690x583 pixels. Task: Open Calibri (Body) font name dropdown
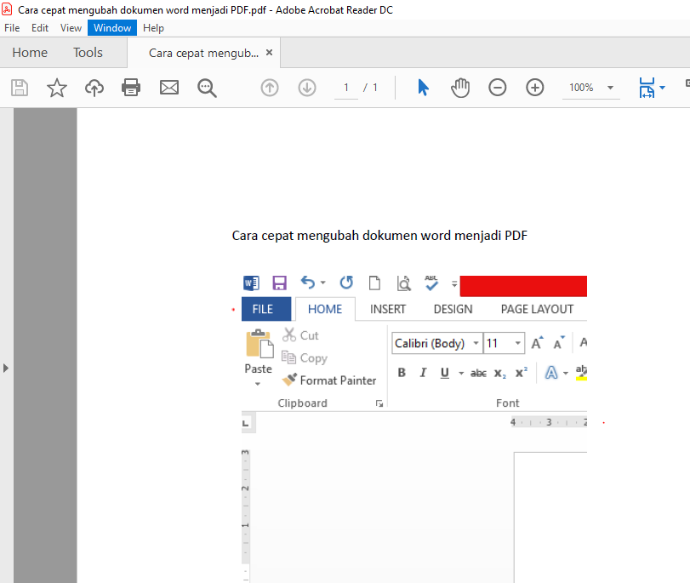tap(476, 343)
